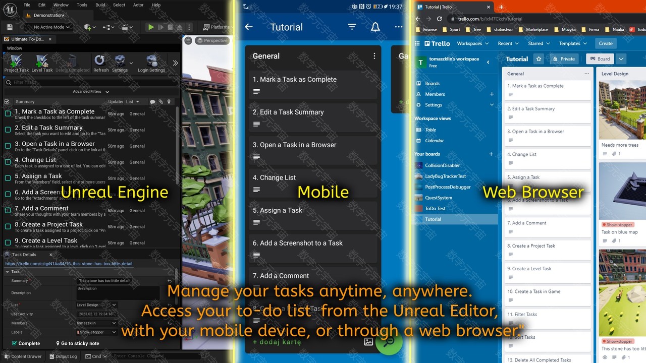The height and width of the screenshot is (363, 646).
Task: Tap the notification bell in the mobile app
Action: tap(375, 27)
